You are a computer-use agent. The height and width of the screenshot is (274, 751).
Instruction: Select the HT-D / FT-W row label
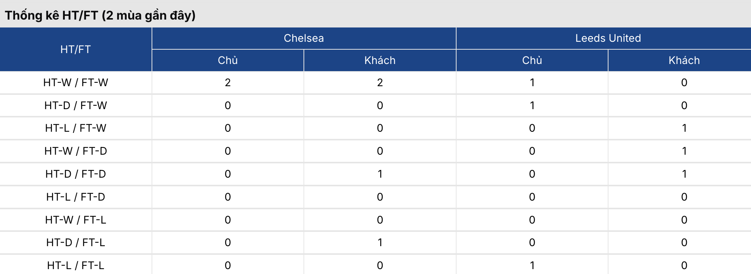[75, 105]
